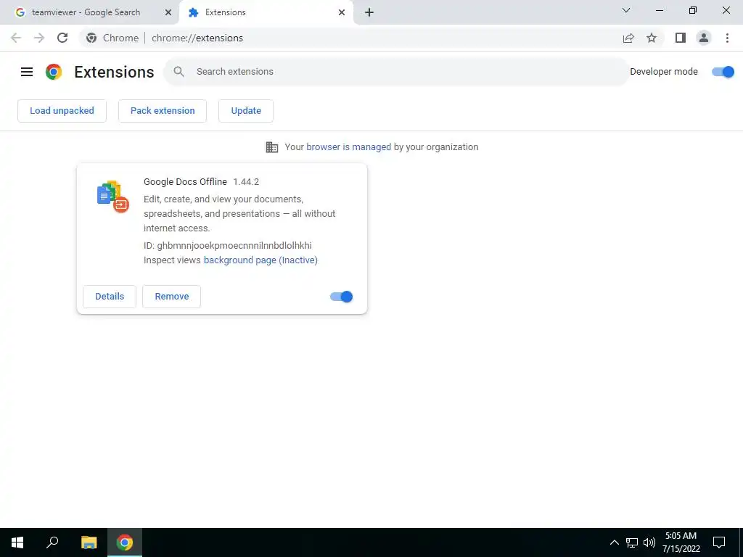Share this page via the share icon
The width and height of the screenshot is (743, 557).
click(x=628, y=38)
